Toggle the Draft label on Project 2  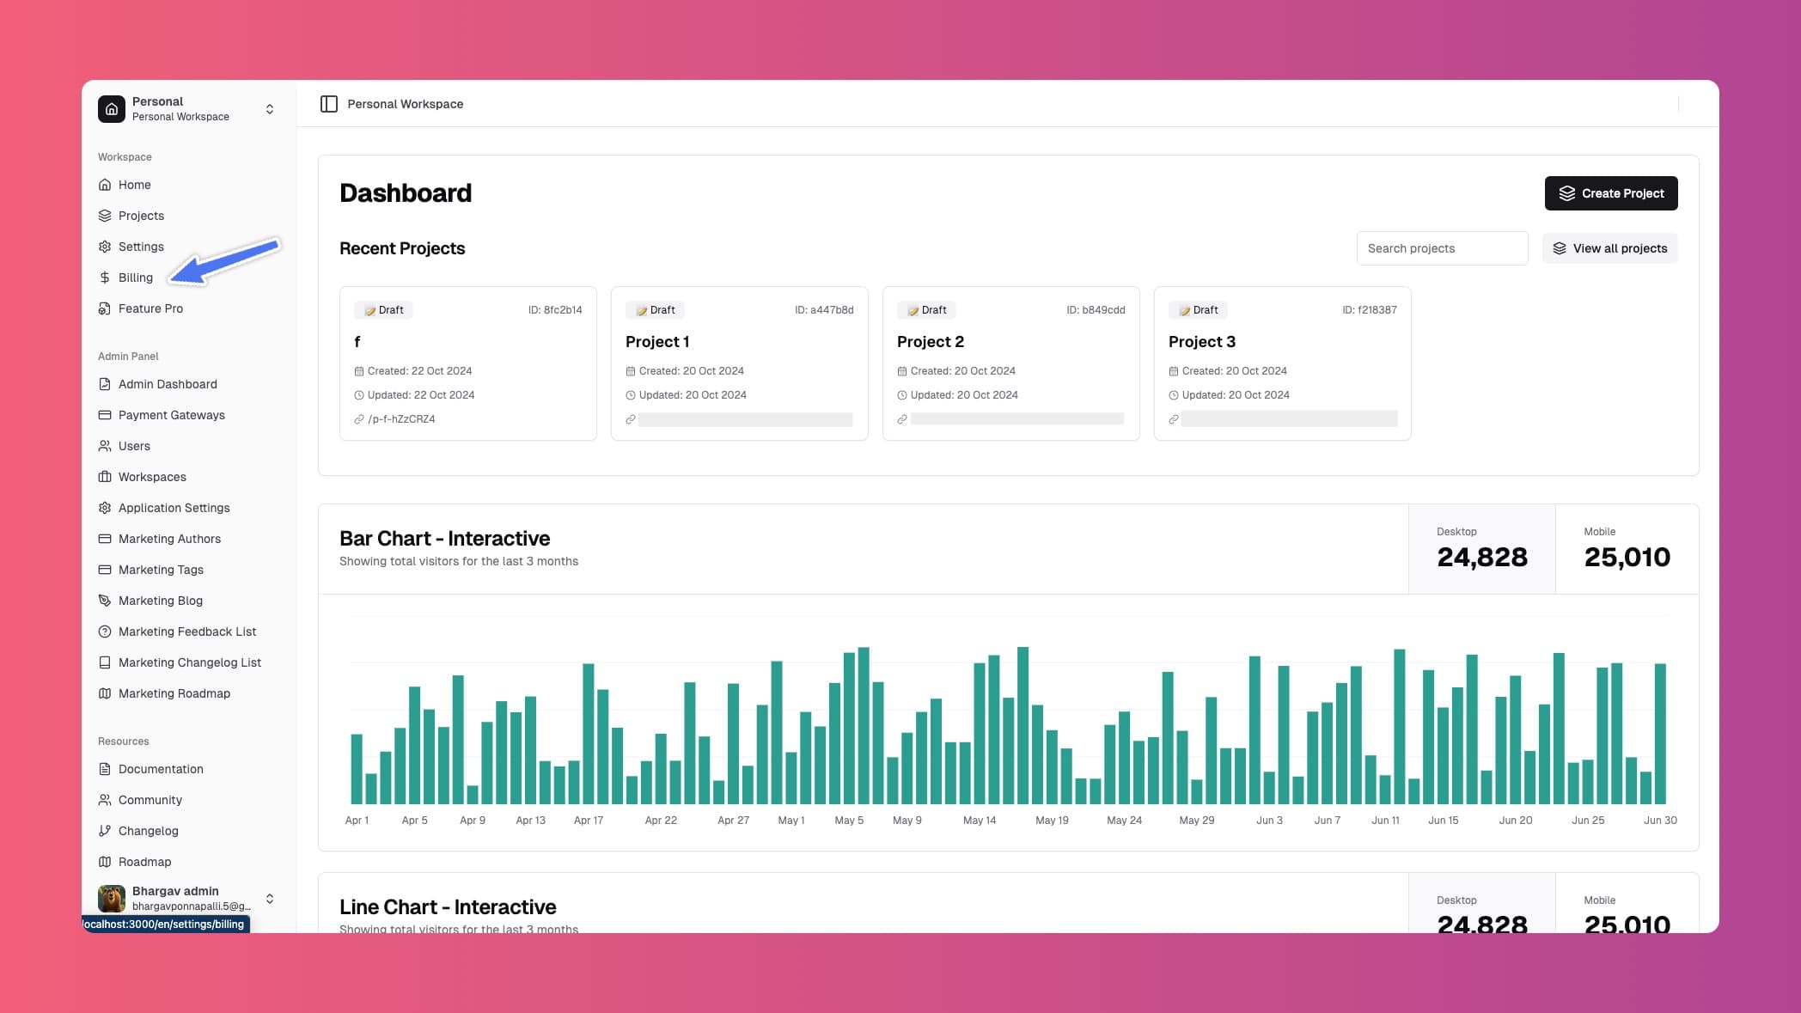[x=926, y=309]
